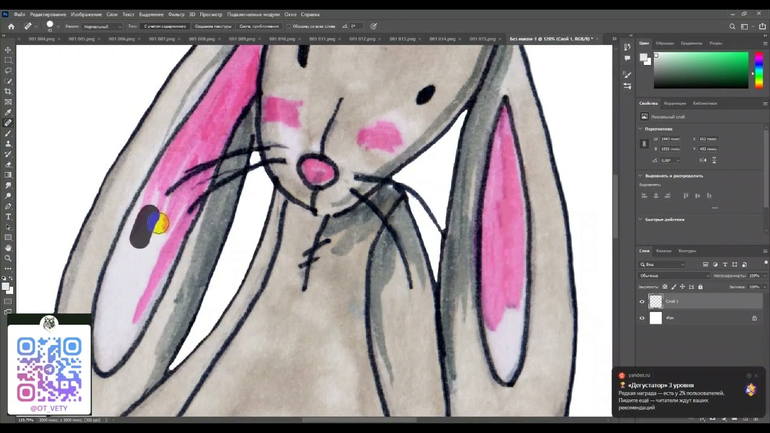The width and height of the screenshot is (770, 433).
Task: Select the Eraser tool
Action: coord(8,164)
